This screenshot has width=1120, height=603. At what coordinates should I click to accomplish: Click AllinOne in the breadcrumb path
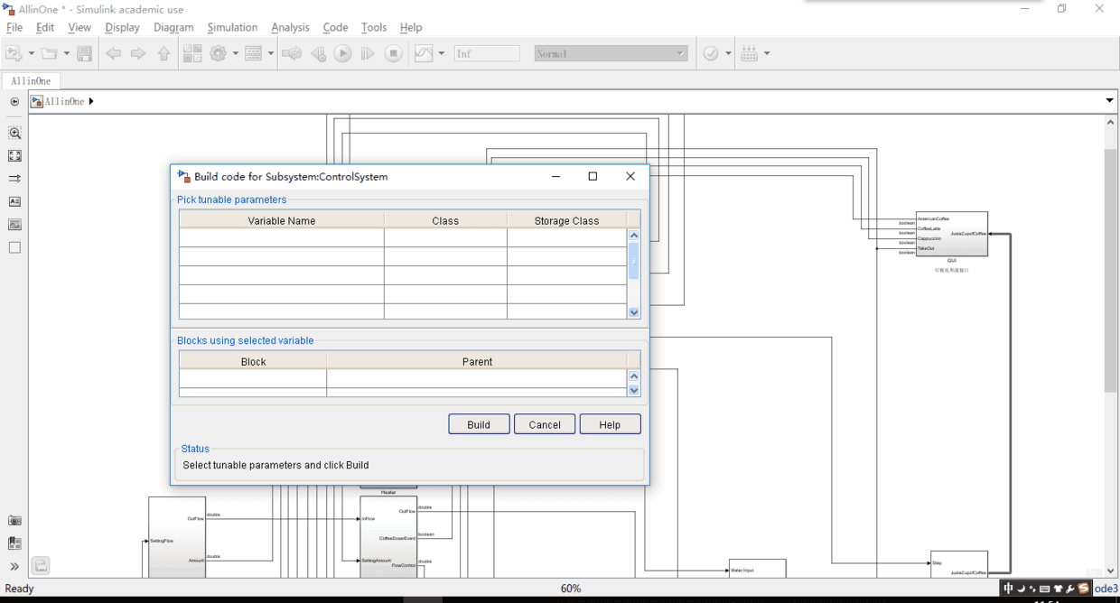(x=64, y=102)
